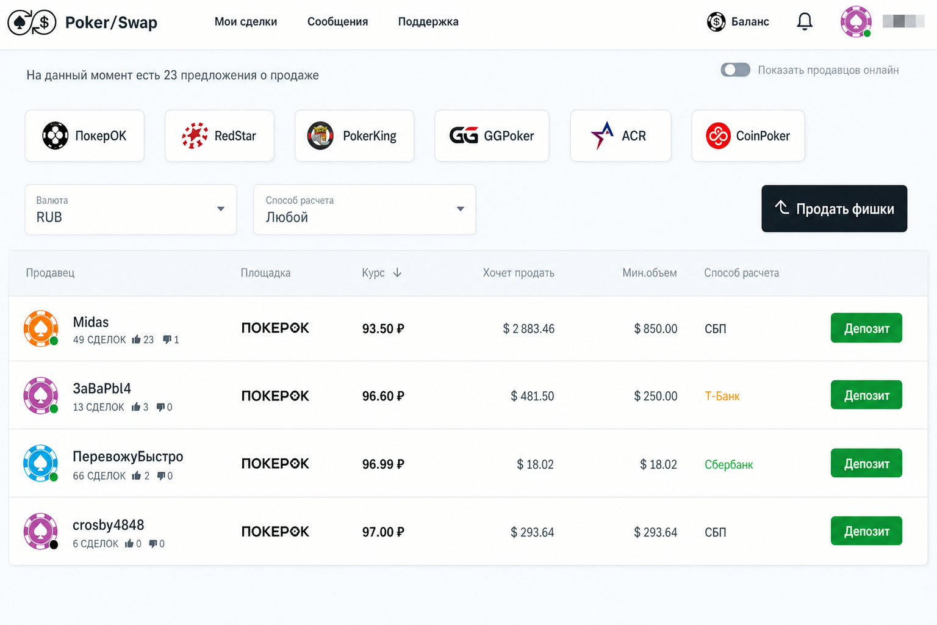Click thumbs-down icon in crosby4848 row
The width and height of the screenshot is (937, 625).
pyautogui.click(x=153, y=543)
